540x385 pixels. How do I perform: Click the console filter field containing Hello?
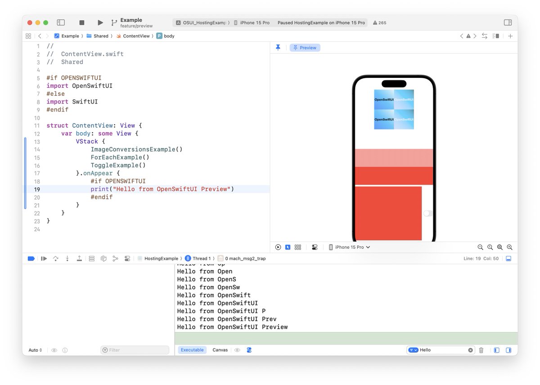[x=441, y=350]
